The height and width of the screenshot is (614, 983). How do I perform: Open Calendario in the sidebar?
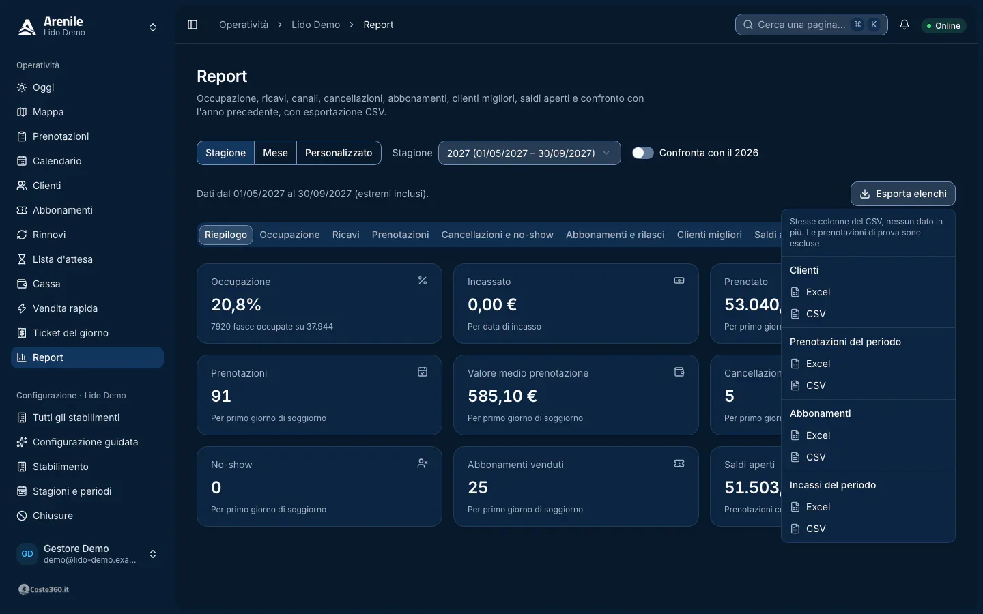click(x=87, y=161)
